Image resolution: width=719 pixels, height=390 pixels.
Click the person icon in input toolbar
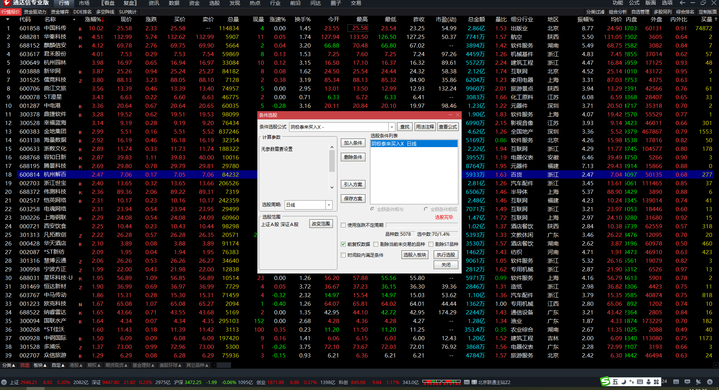pos(648,382)
